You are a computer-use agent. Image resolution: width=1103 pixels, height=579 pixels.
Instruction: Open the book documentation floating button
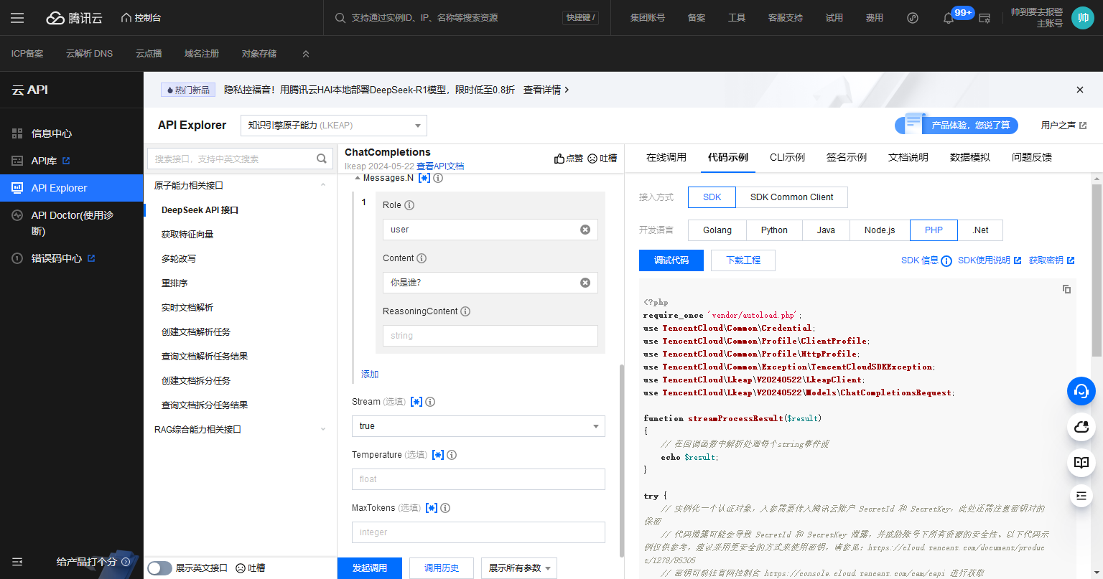(1081, 462)
